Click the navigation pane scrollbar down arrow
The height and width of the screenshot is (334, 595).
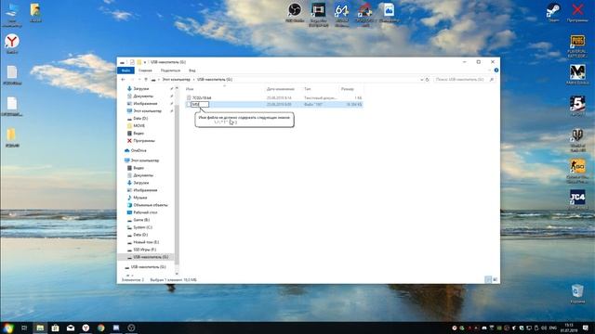(x=177, y=274)
